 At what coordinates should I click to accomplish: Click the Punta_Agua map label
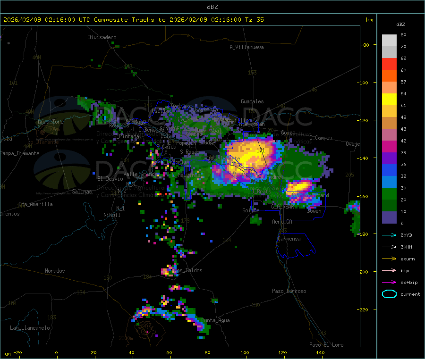(215, 320)
